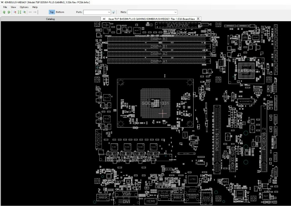Open the Parts dropdown list
This screenshot has height=206, width=291.
[109, 12]
